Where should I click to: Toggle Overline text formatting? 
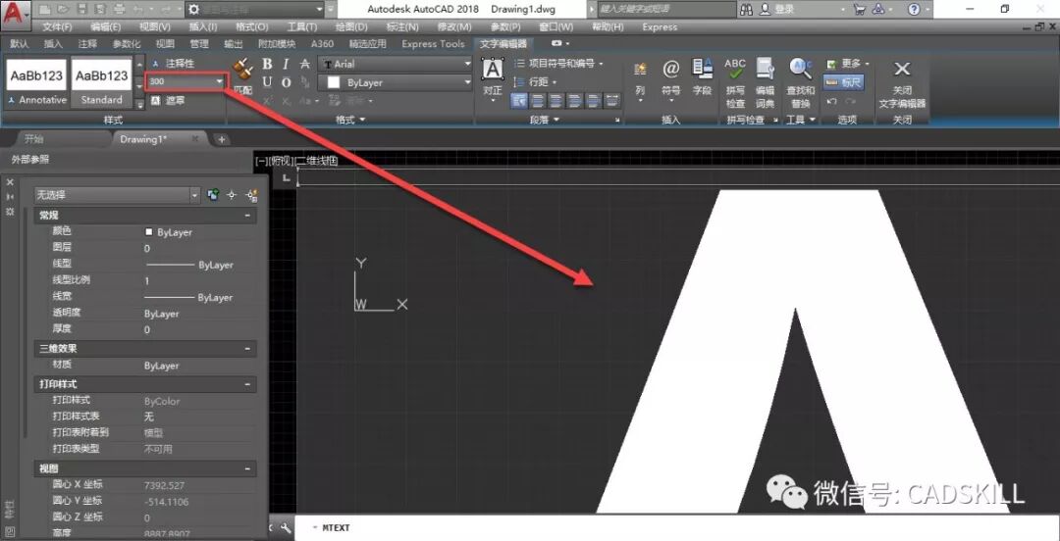(286, 82)
